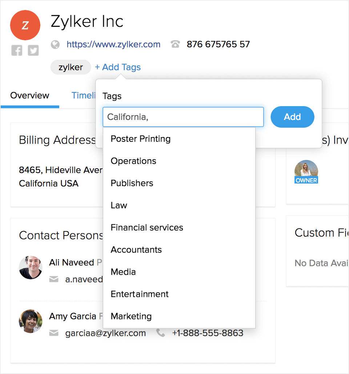Click the telephone icon beside the number
349x374 pixels.
click(x=175, y=45)
